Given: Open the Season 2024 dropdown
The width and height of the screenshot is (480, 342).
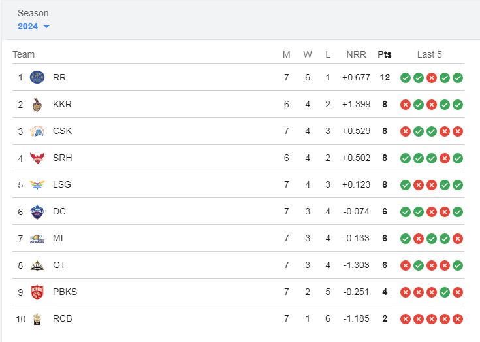Looking at the screenshot, I should coord(33,26).
